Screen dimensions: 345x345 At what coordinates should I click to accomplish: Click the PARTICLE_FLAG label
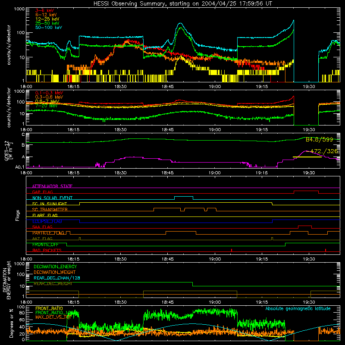(x=48, y=233)
